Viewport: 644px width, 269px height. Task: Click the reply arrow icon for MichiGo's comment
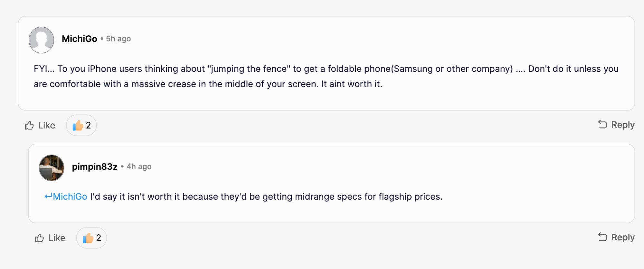click(602, 124)
